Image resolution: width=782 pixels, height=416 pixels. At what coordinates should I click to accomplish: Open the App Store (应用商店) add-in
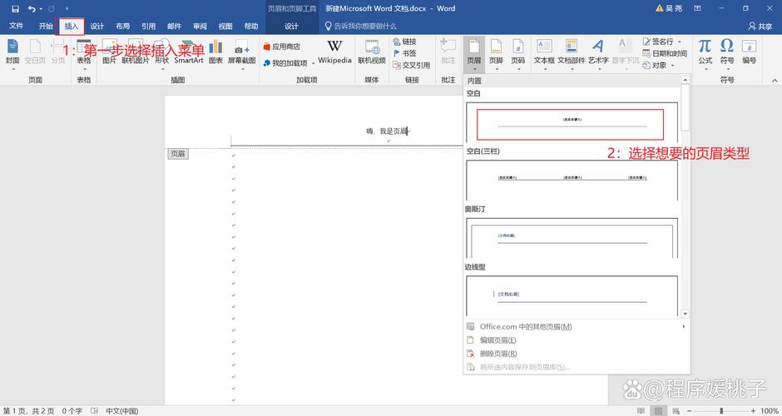coord(282,47)
